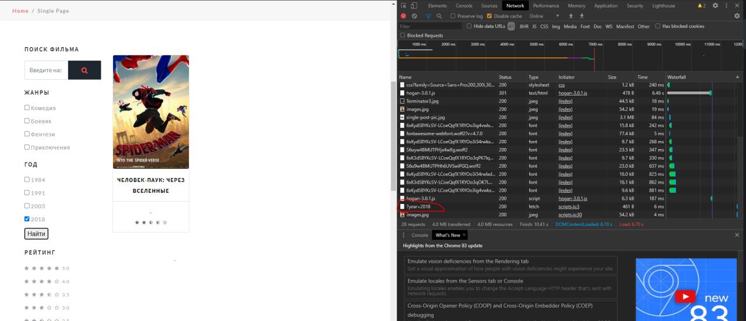Toggle the network filter funnel icon
This screenshot has width=746, height=321.
(429, 16)
